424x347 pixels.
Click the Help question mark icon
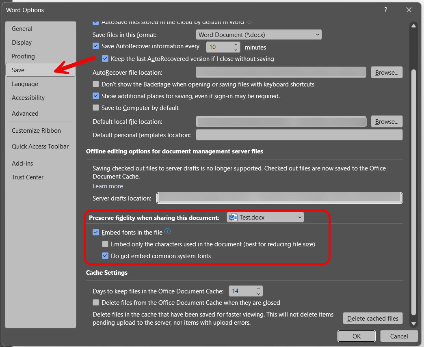(385, 10)
